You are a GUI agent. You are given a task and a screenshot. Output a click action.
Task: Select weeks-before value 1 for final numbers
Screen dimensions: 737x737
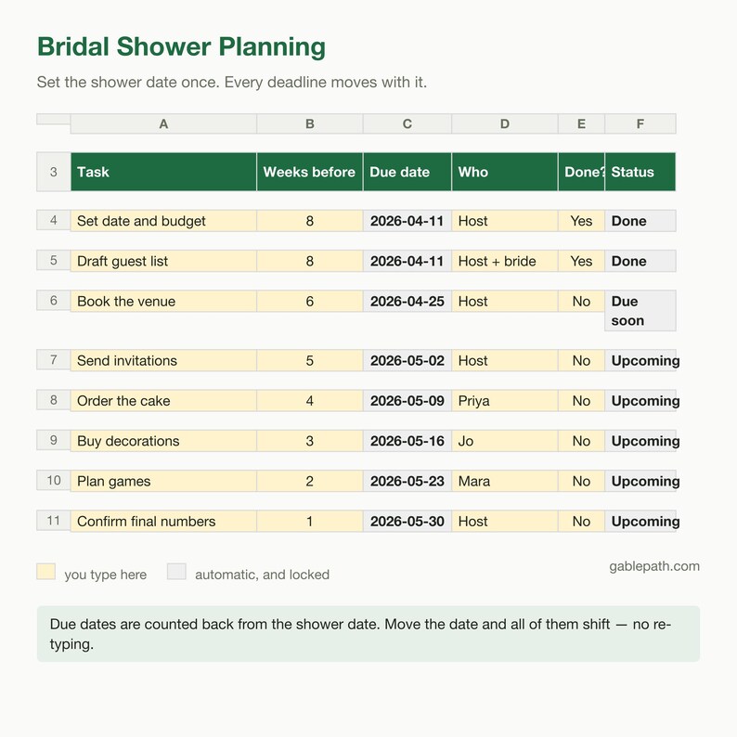pos(310,522)
